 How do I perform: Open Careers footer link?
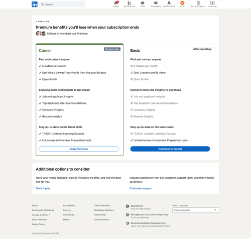pos(67,210)
